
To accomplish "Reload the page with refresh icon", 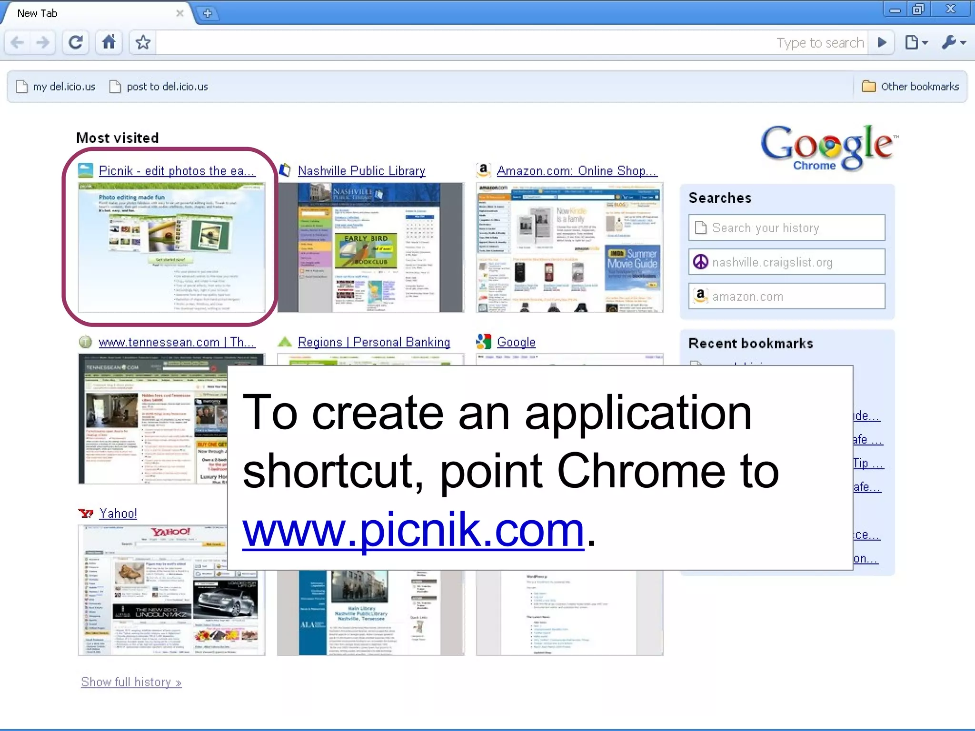I will tap(76, 43).
